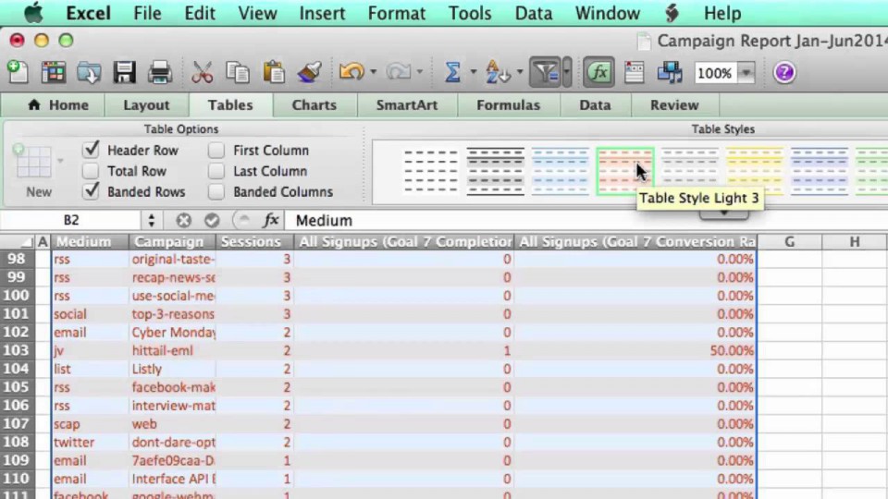The width and height of the screenshot is (888, 499).
Task: Enable the Banded Columns checkbox
Action: point(216,192)
